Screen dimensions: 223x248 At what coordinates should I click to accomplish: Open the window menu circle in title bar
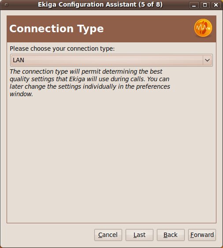(7, 5)
